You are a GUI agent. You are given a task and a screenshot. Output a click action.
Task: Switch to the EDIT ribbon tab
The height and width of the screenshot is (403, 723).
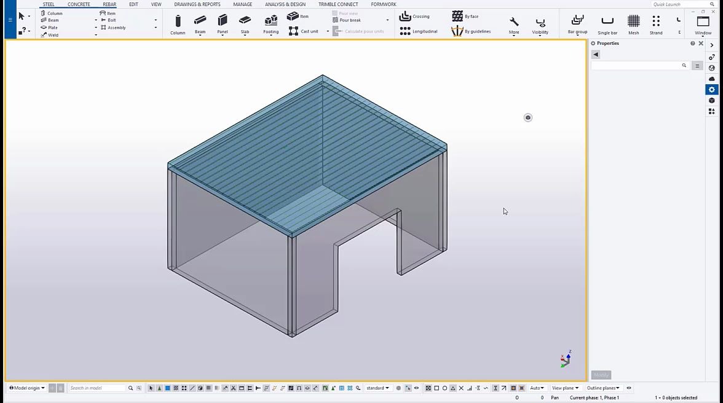pyautogui.click(x=133, y=4)
